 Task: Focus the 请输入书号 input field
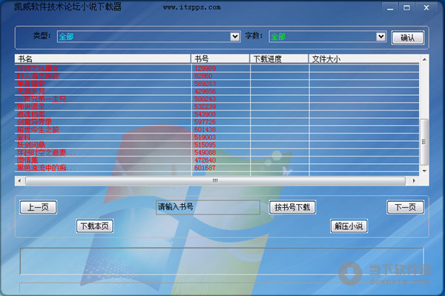(x=208, y=207)
